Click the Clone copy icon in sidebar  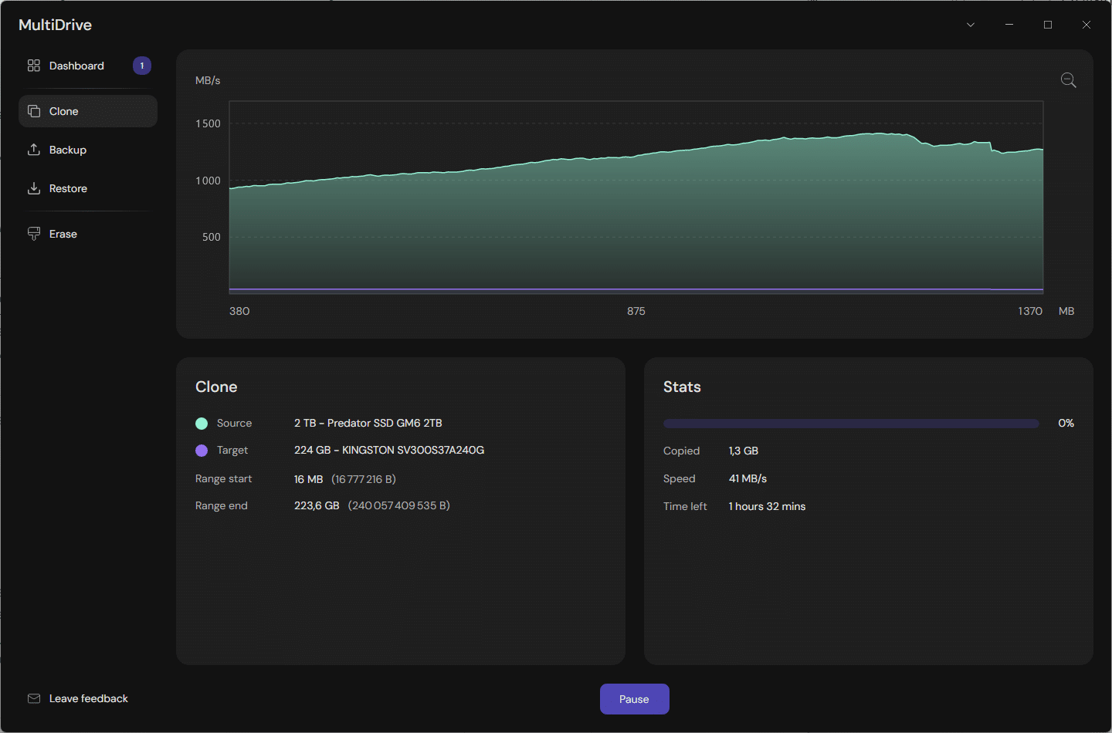(x=34, y=111)
